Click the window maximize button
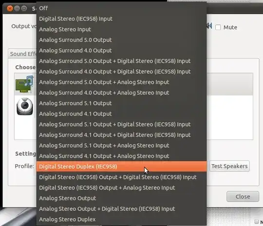Screen dimensions: 263x226 tap(24, 8)
